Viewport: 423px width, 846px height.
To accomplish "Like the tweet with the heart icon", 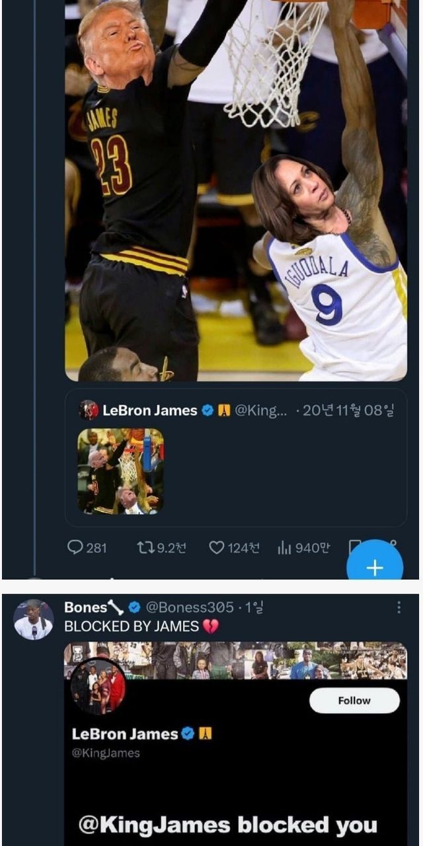I will [217, 548].
